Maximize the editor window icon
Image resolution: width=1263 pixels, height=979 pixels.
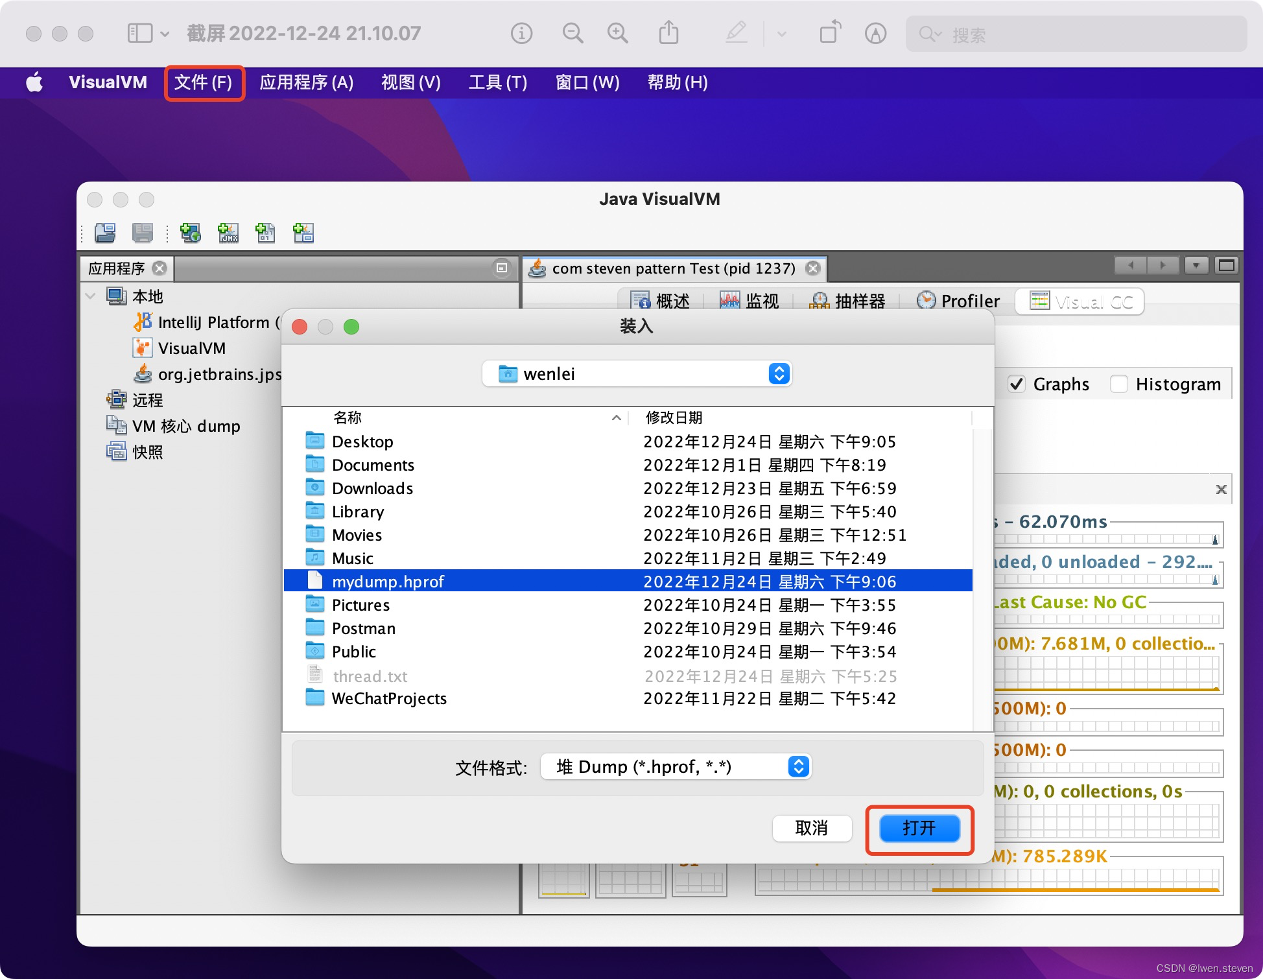[1226, 265]
